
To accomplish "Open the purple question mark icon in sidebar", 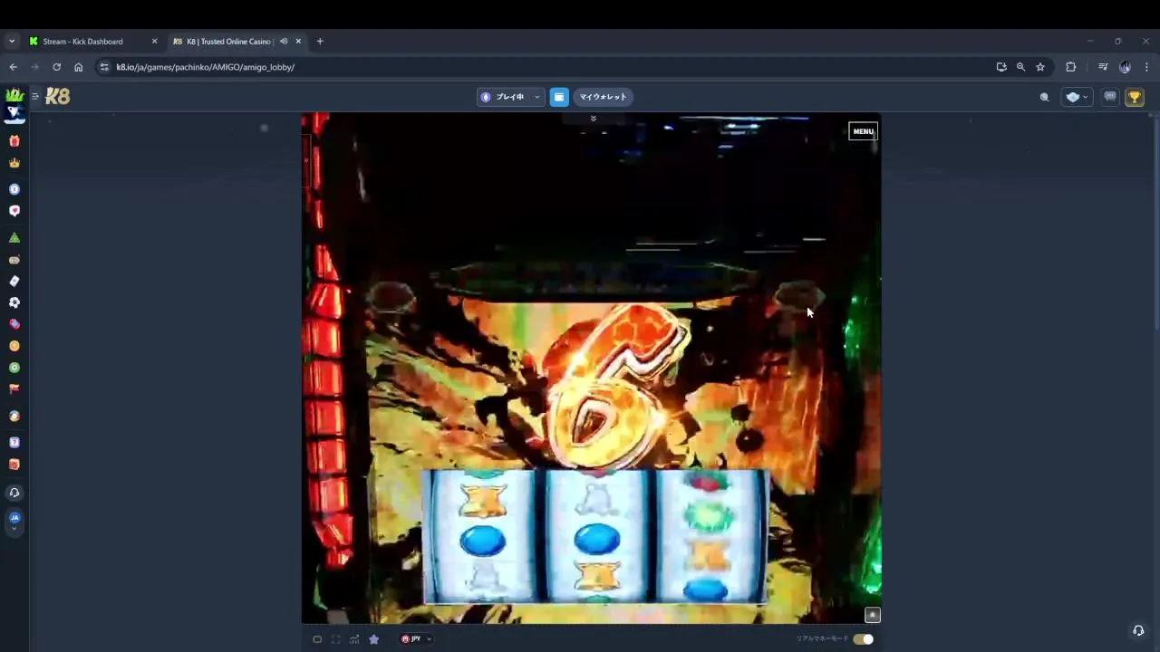I will [14, 443].
